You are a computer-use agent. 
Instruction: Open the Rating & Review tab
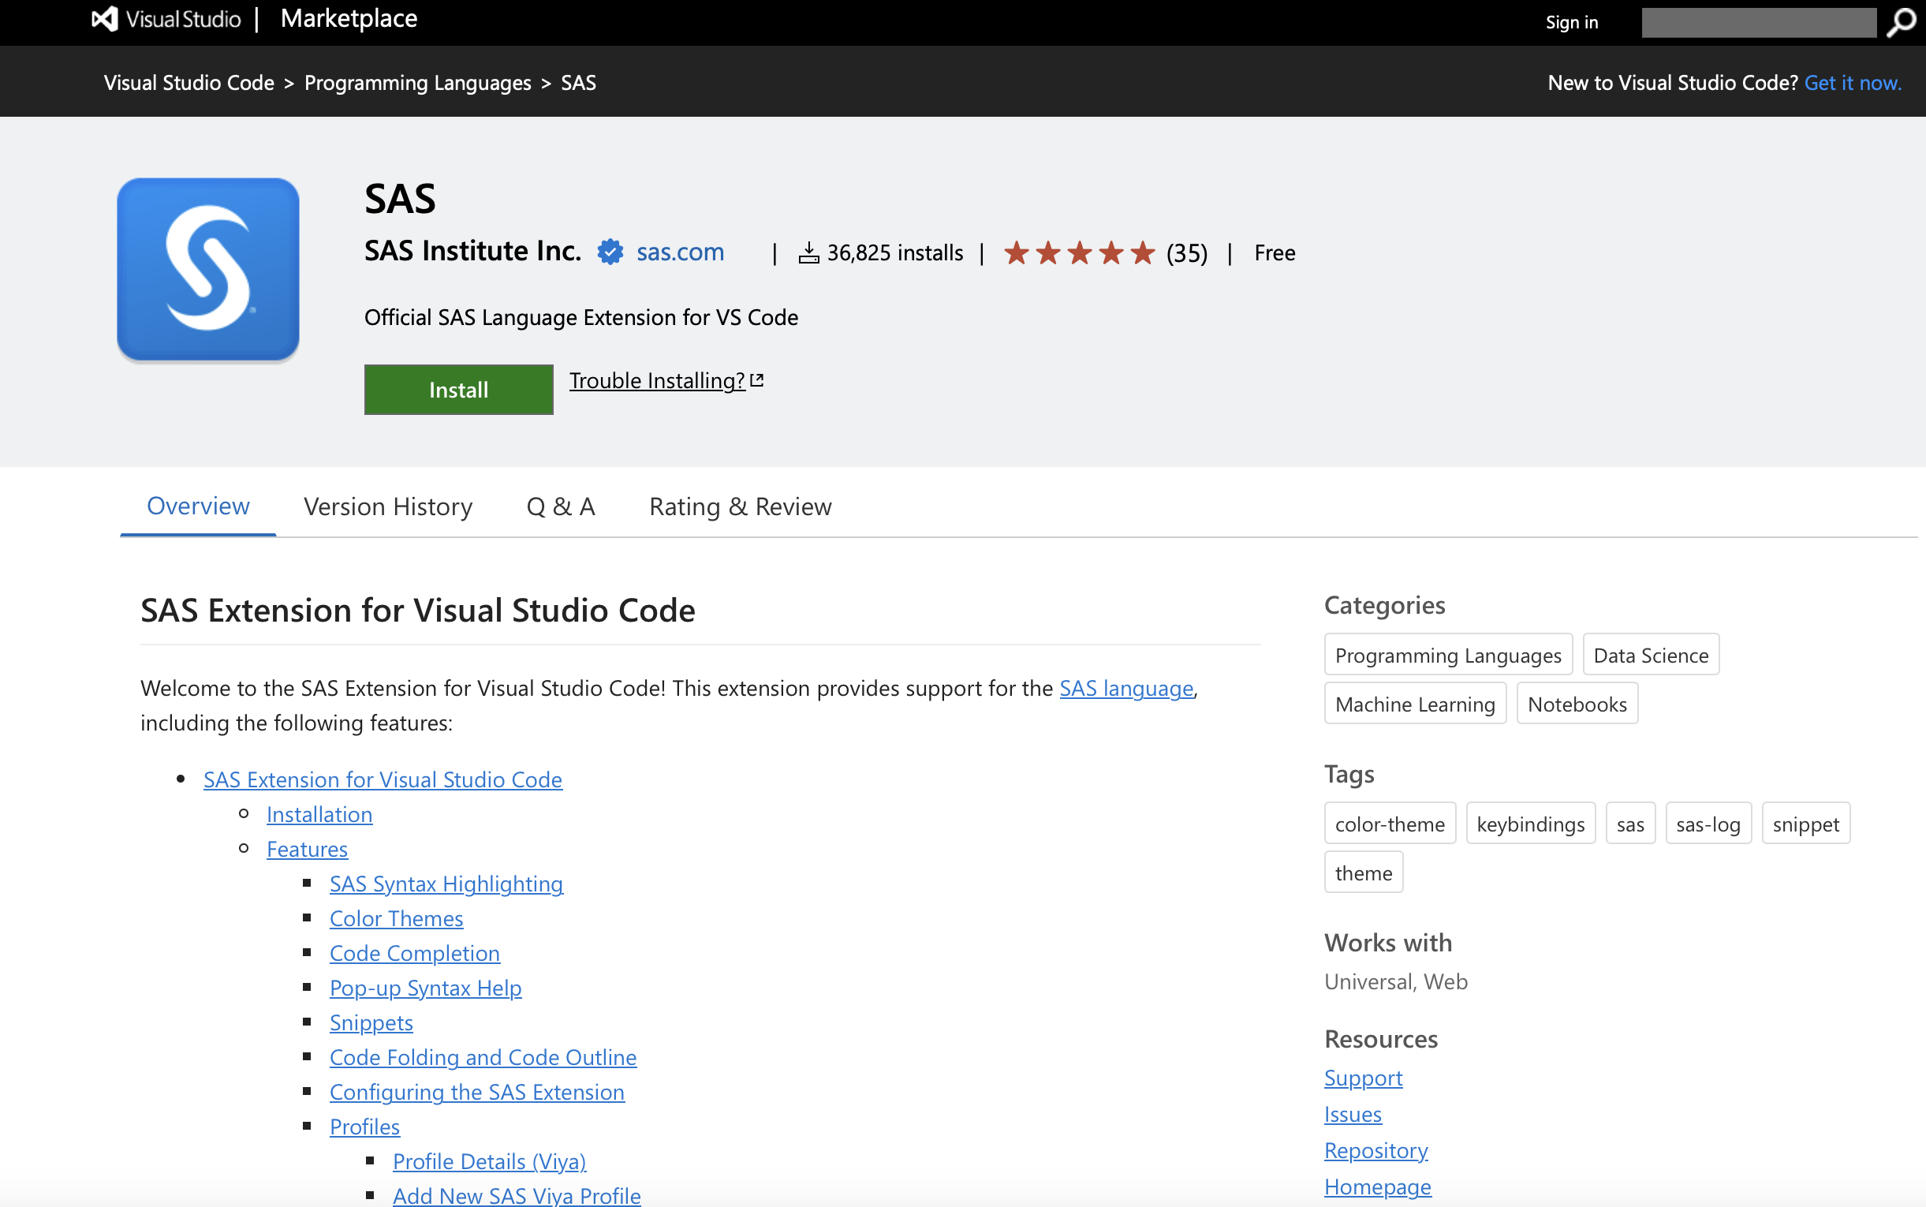point(740,506)
